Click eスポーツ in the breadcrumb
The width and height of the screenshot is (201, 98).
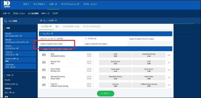pos(53,21)
